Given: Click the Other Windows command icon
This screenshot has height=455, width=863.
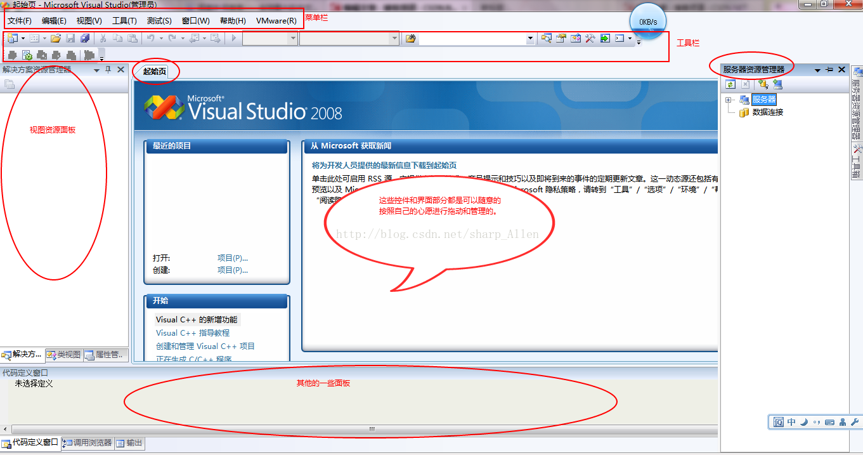Looking at the screenshot, I should click(x=620, y=38).
